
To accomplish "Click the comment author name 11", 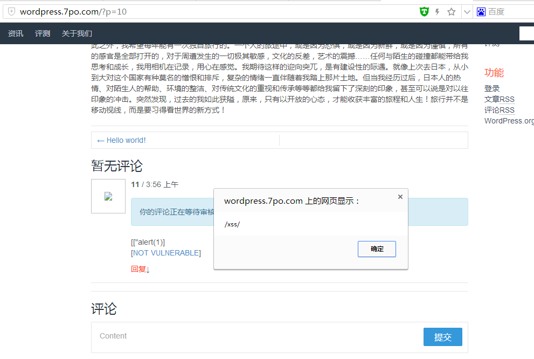I will coord(135,184).
